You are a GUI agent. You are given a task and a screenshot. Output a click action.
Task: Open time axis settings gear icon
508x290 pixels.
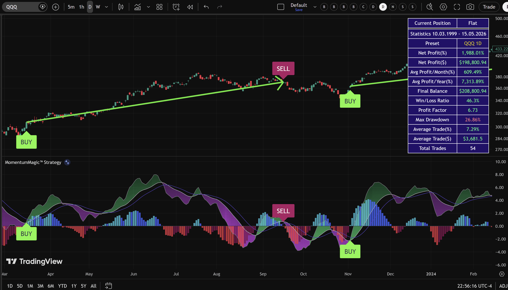pos(502,274)
